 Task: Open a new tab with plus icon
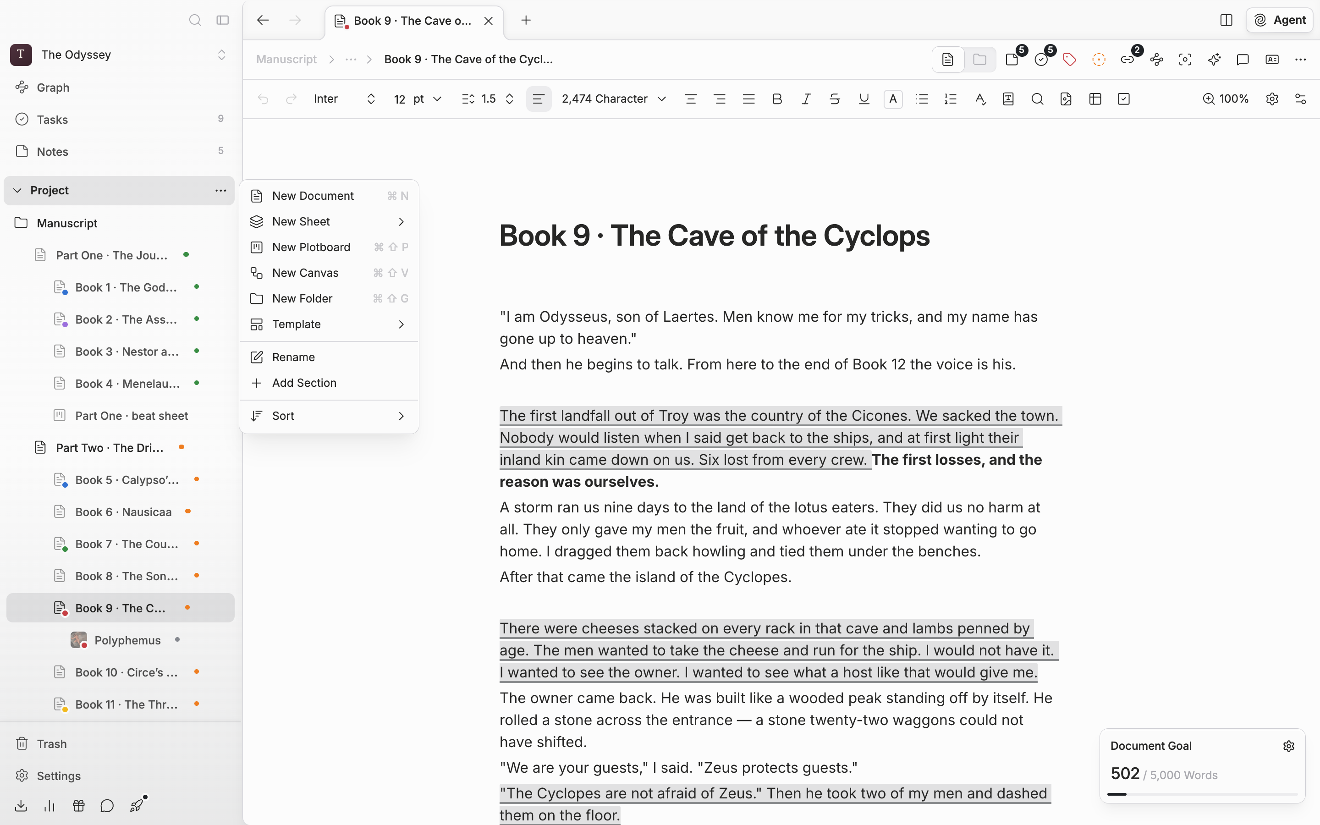(526, 20)
